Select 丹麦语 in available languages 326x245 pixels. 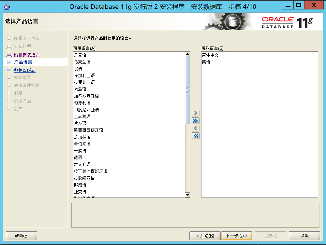[x=129, y=55]
